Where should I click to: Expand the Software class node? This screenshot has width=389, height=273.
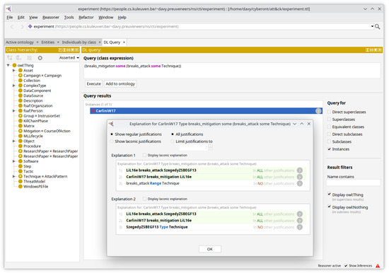14,161
